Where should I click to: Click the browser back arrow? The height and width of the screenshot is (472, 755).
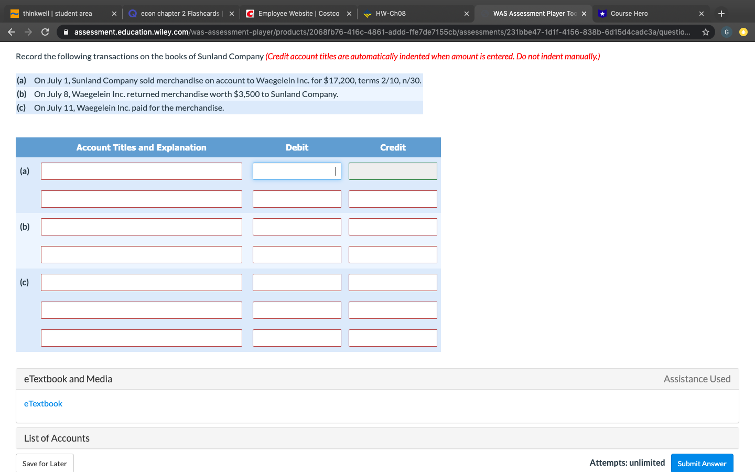pyautogui.click(x=12, y=32)
